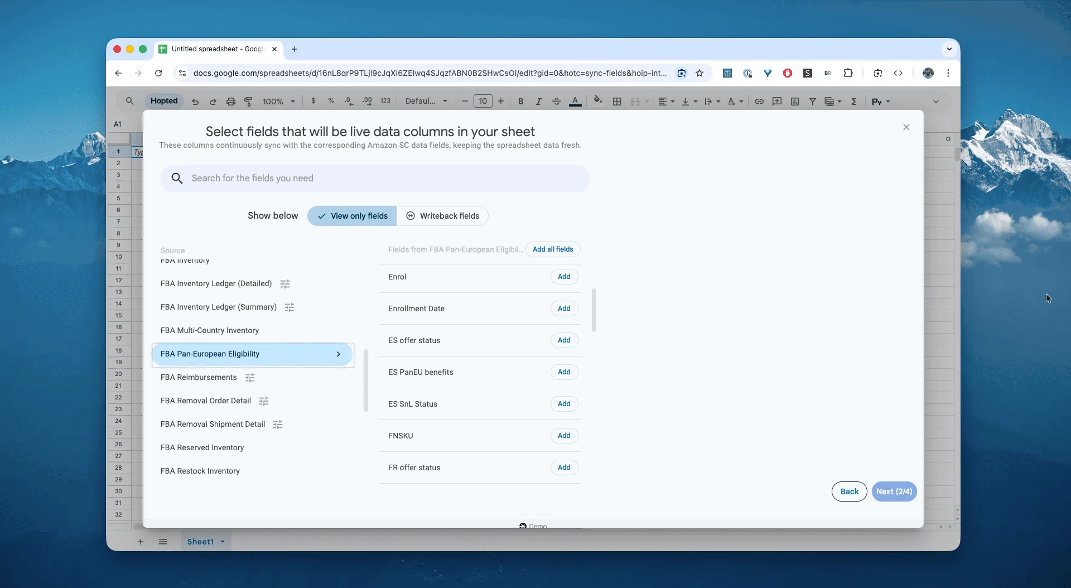Collapse toolbar with chevron icon
Viewport: 1071px width, 588px height.
(936, 102)
